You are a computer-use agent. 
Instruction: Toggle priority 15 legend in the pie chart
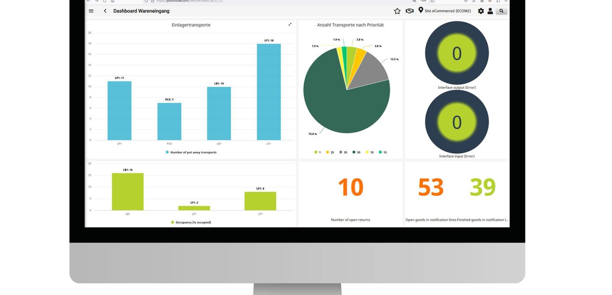pyautogui.click(x=382, y=152)
